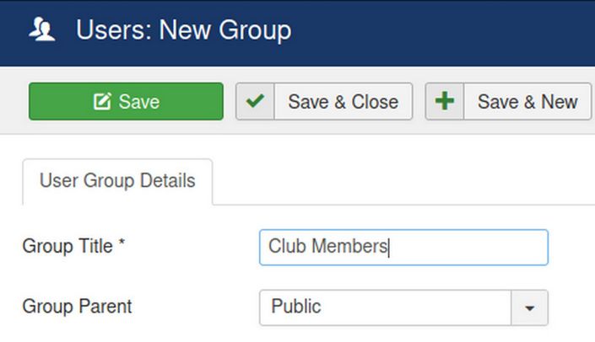Click the Save & Close button label
The width and height of the screenshot is (595, 342).
(343, 102)
